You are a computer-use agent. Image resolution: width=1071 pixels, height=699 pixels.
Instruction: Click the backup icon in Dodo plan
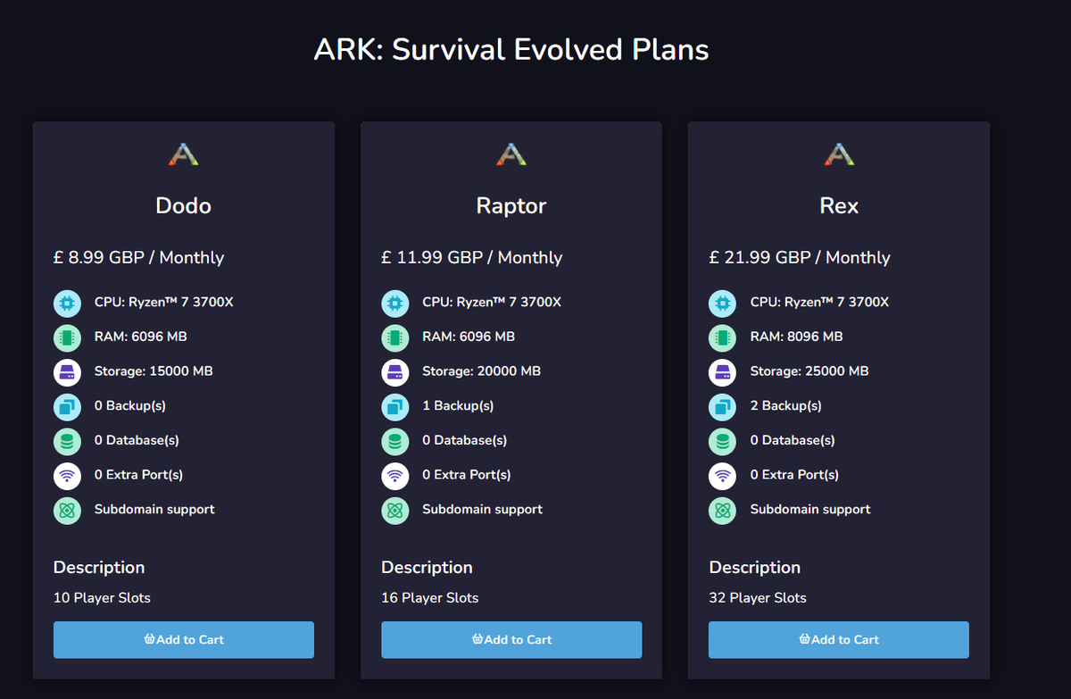(67, 406)
